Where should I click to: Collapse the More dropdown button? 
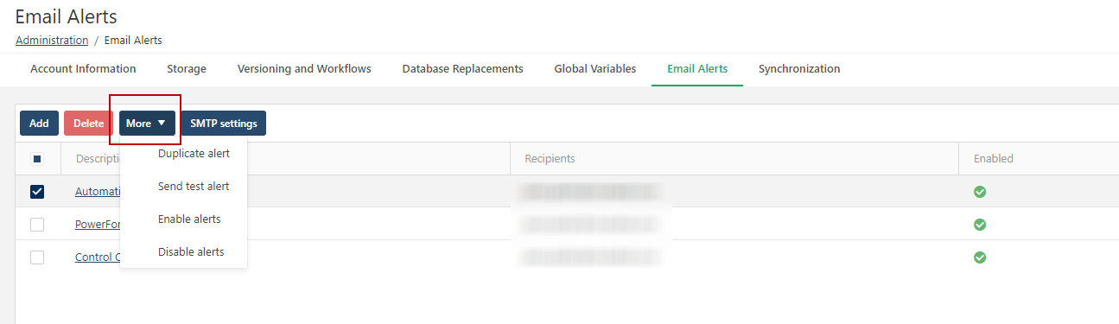click(147, 124)
